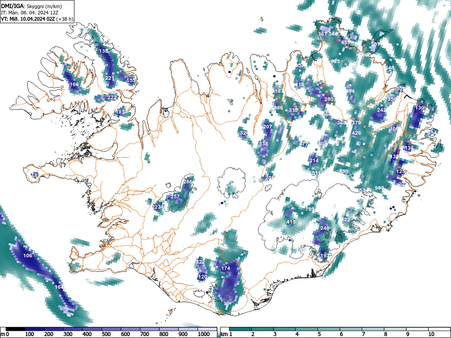Click the visibility value 477
This screenshot has width=451, height=338.
click(x=304, y=144)
